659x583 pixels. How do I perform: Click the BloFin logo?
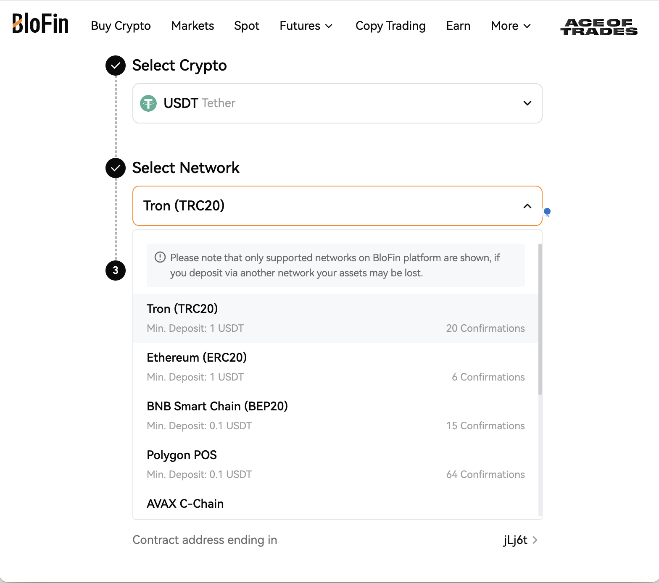tap(40, 24)
